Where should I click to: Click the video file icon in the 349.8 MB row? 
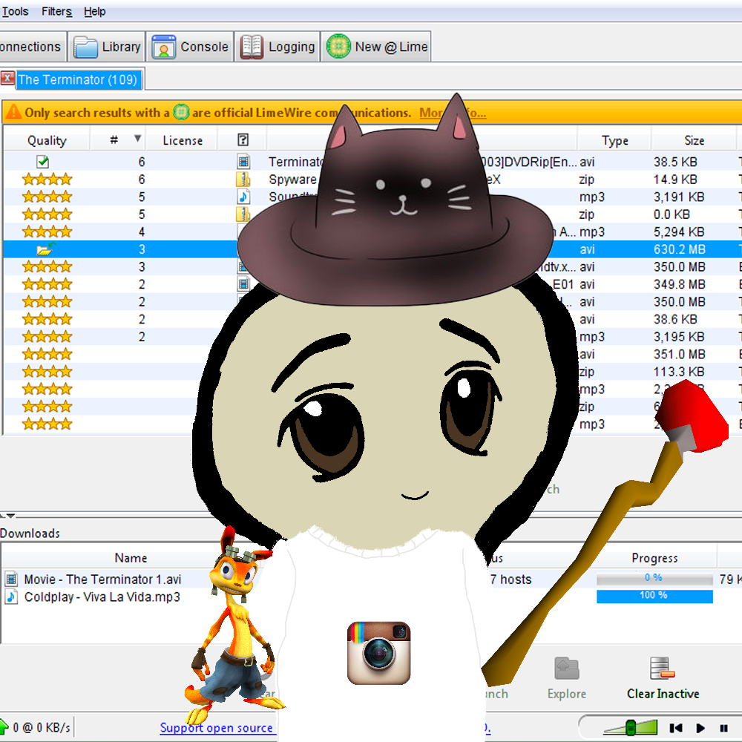coord(243,284)
